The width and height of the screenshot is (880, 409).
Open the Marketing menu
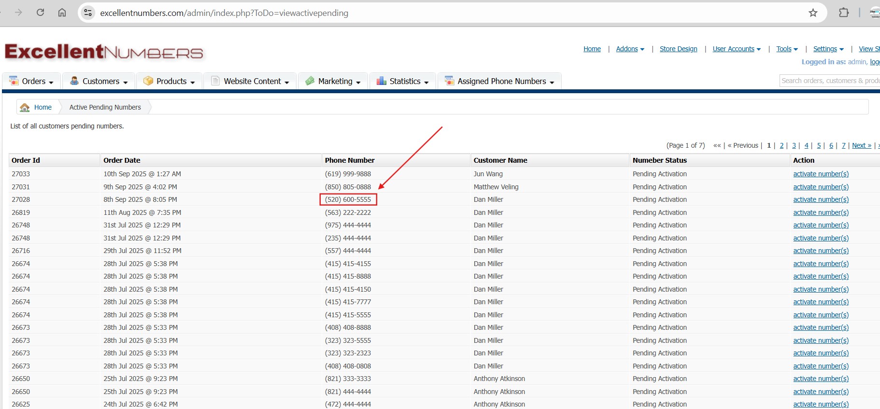[x=333, y=81]
